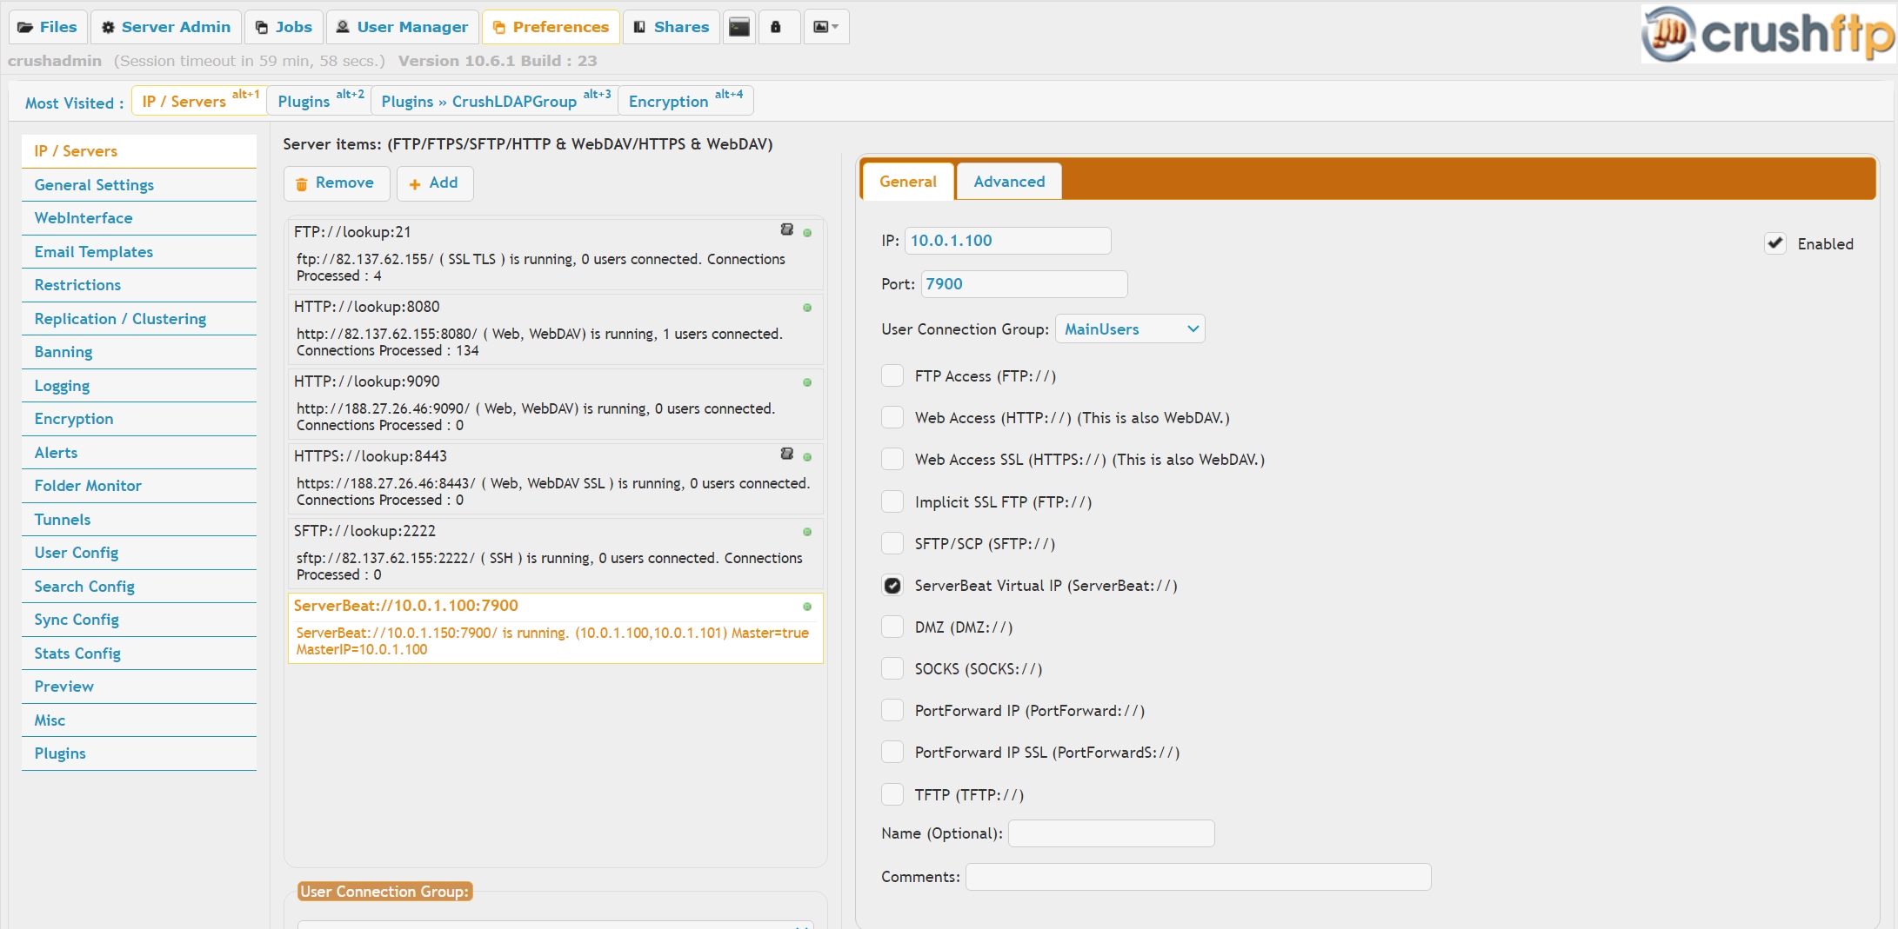Click green status dot of HTTP://lookup:8080

[x=807, y=308]
